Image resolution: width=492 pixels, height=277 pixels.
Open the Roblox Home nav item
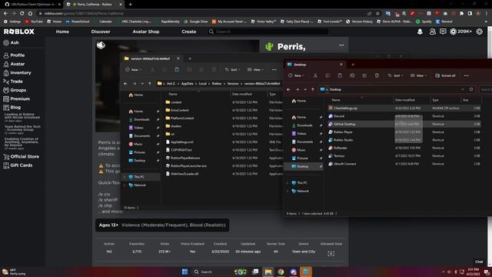click(62, 32)
